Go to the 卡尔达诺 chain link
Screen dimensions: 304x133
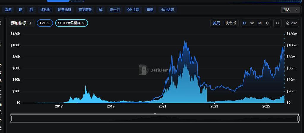click(167, 10)
